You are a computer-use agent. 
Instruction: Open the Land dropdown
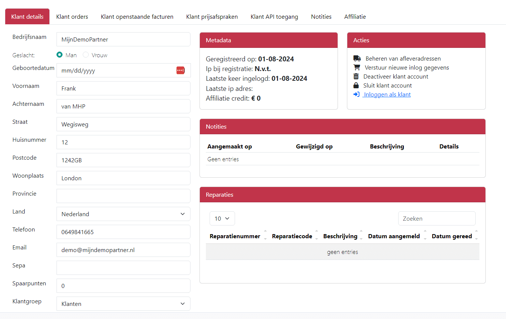124,214
